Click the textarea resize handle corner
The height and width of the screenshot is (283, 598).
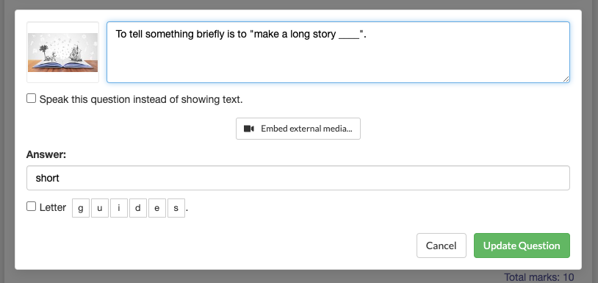(x=566, y=79)
